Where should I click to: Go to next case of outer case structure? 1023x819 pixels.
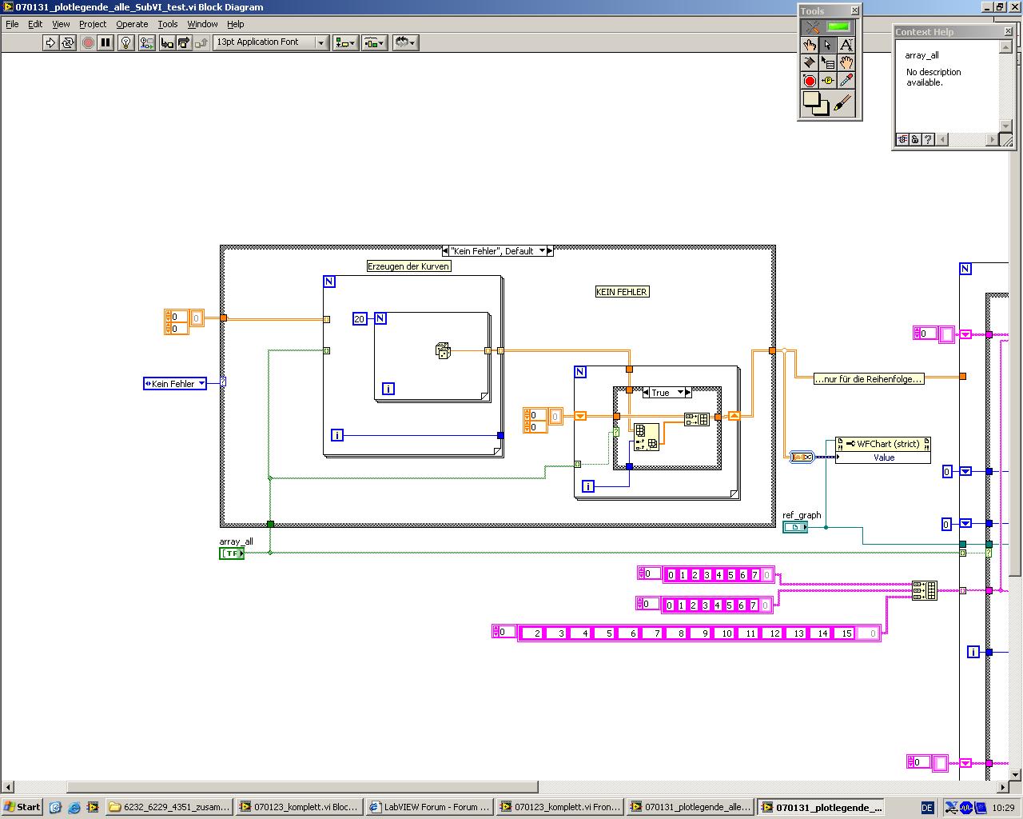click(x=550, y=251)
